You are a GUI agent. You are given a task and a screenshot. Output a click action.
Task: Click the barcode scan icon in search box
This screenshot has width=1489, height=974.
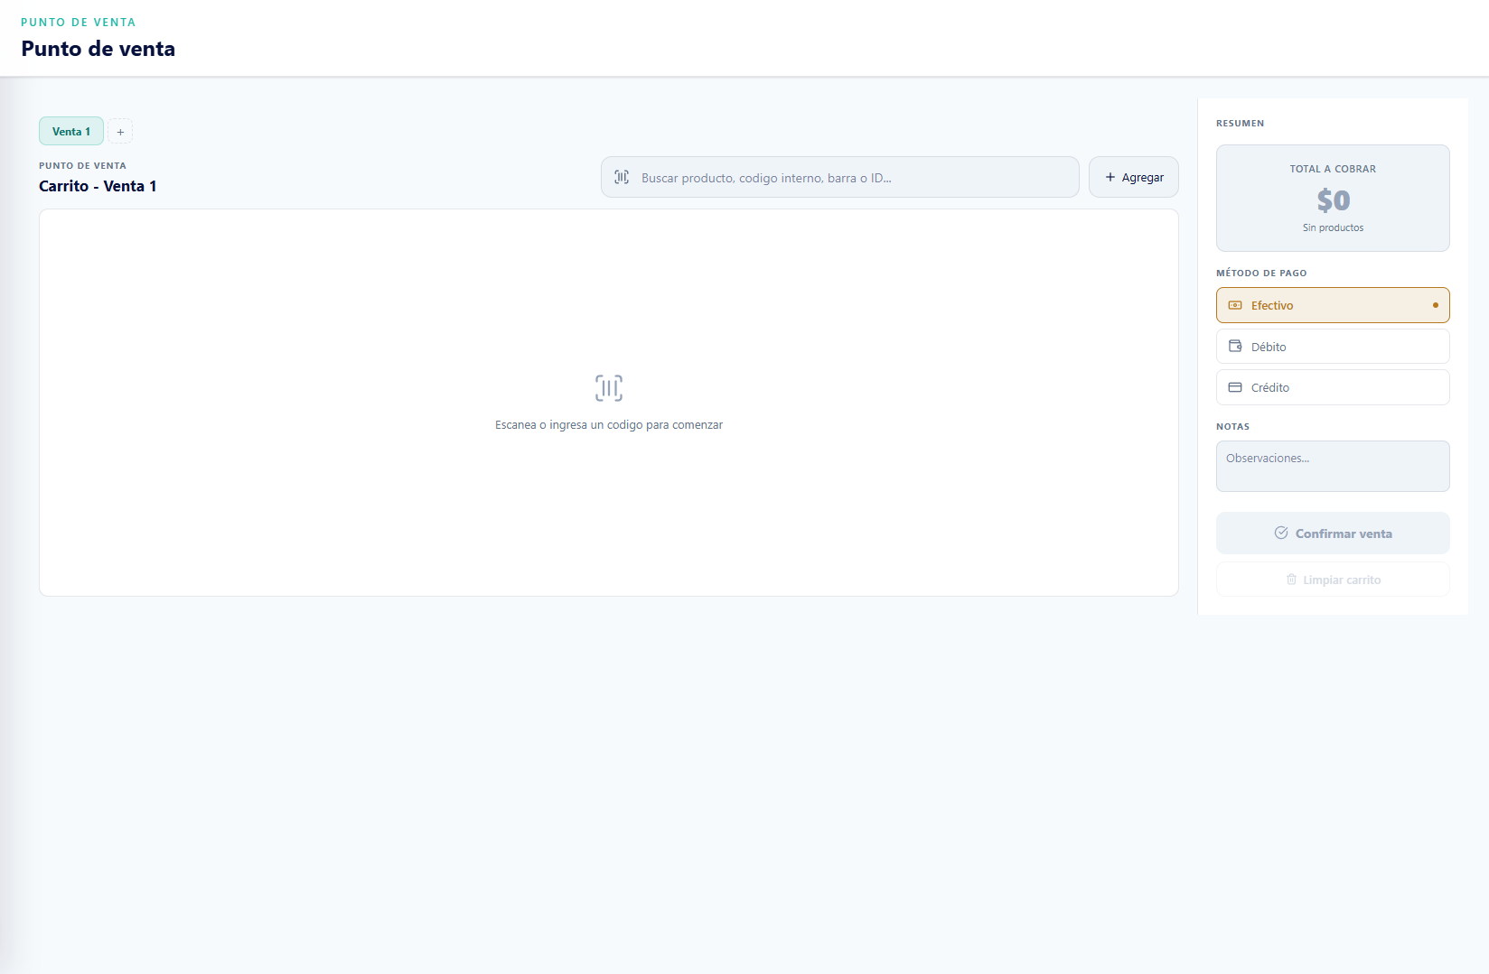(622, 178)
